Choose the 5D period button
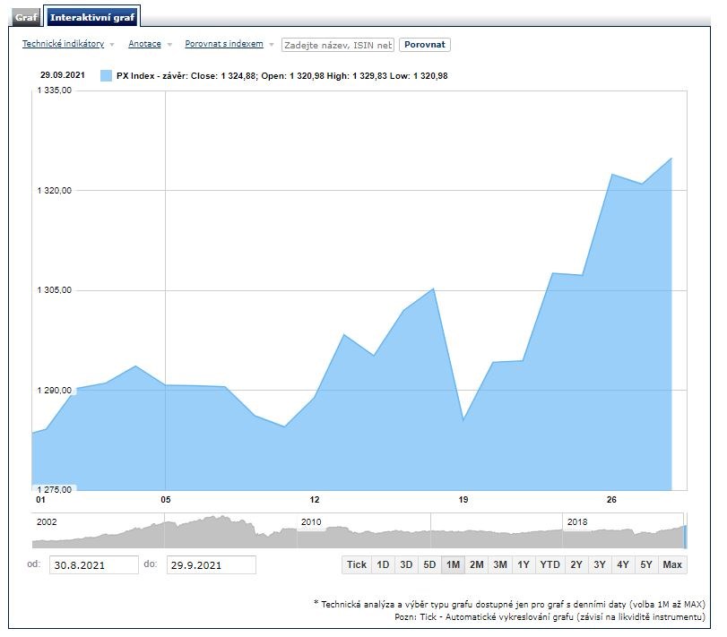Viewport: 727px width, 637px height. click(429, 564)
